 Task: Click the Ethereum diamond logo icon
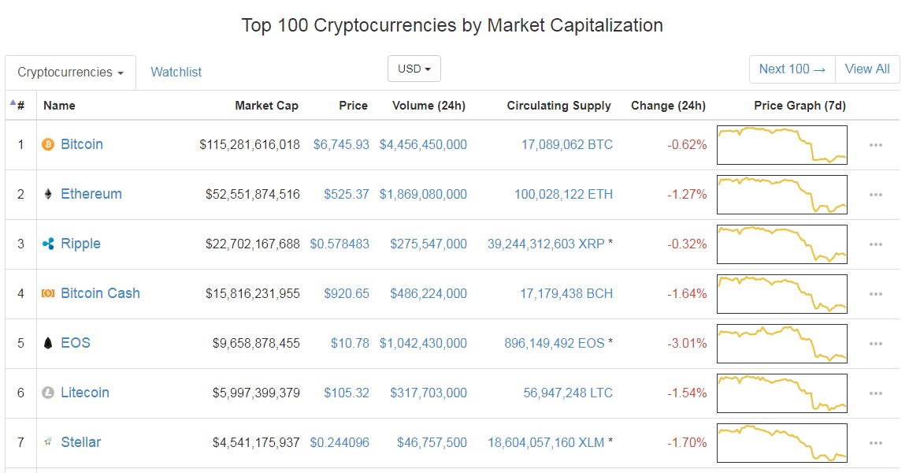pyautogui.click(x=48, y=195)
